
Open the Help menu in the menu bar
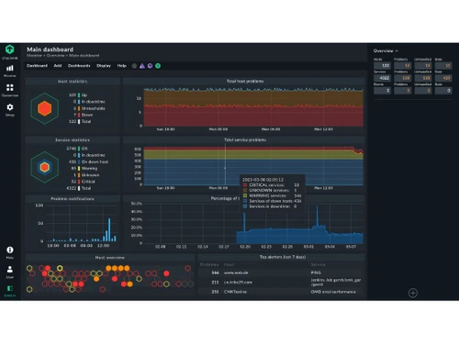click(x=122, y=66)
